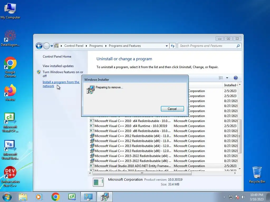The image size is (270, 202).
Task: Select Visual Studio 2010 ADO.NET Entity Framework row
Action: coord(163,166)
